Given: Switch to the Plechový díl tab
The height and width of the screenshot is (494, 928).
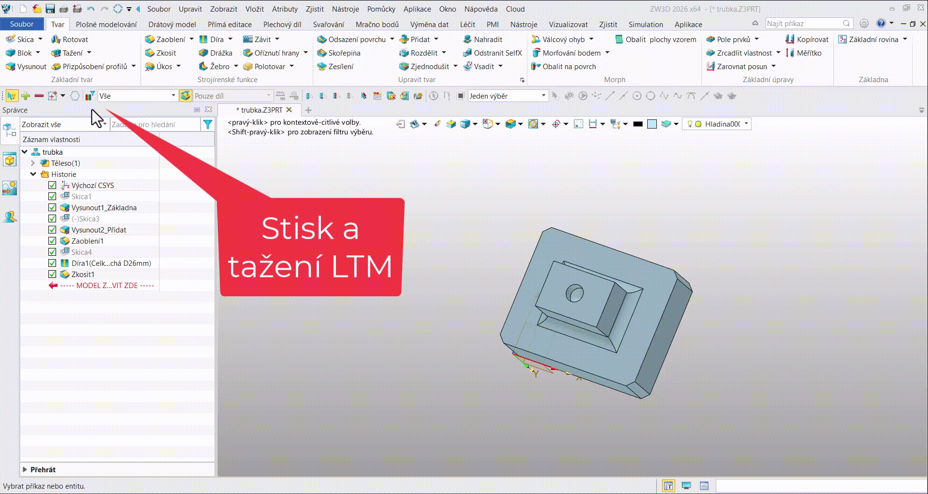Looking at the screenshot, I should [x=282, y=24].
